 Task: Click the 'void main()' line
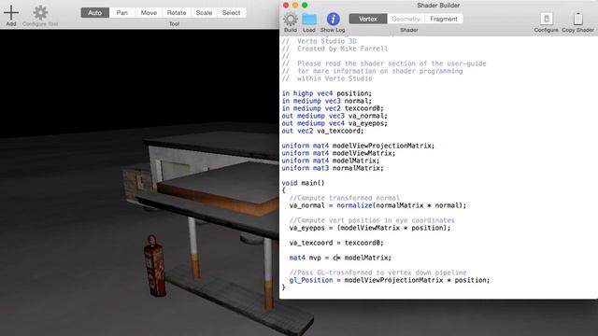[303, 183]
